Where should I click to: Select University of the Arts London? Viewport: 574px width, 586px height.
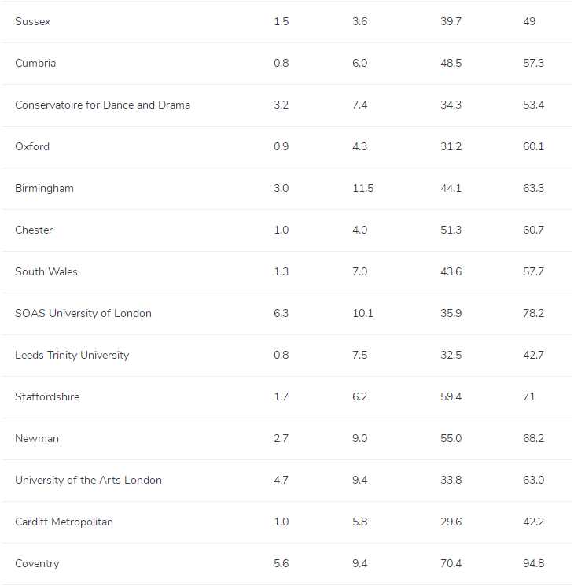tap(88, 481)
